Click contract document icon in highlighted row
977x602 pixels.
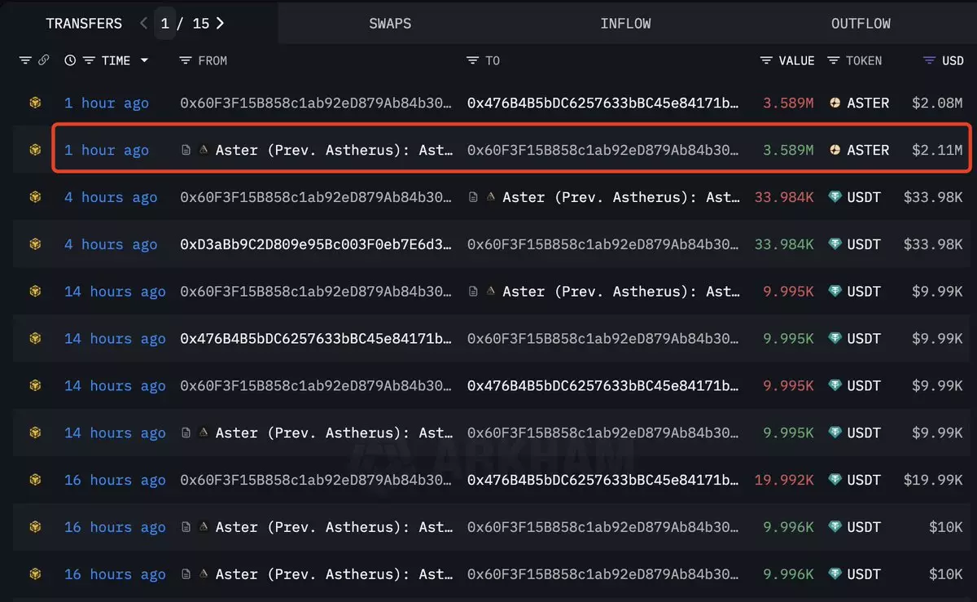point(186,150)
